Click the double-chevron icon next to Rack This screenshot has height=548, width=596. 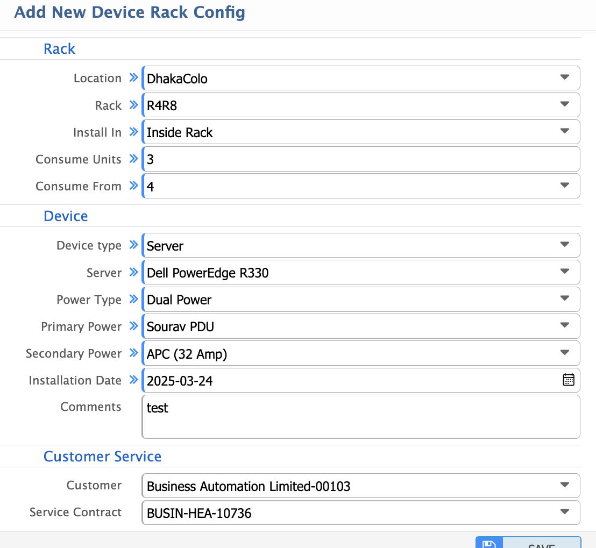point(132,105)
